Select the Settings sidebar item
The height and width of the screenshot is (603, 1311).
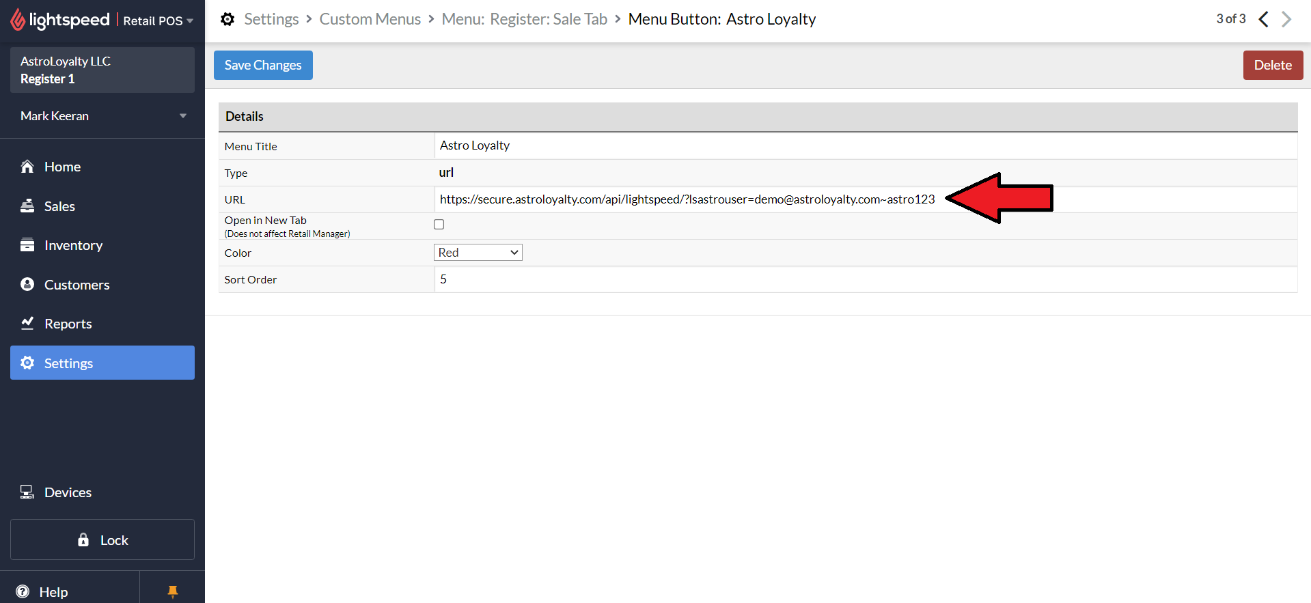(x=102, y=363)
